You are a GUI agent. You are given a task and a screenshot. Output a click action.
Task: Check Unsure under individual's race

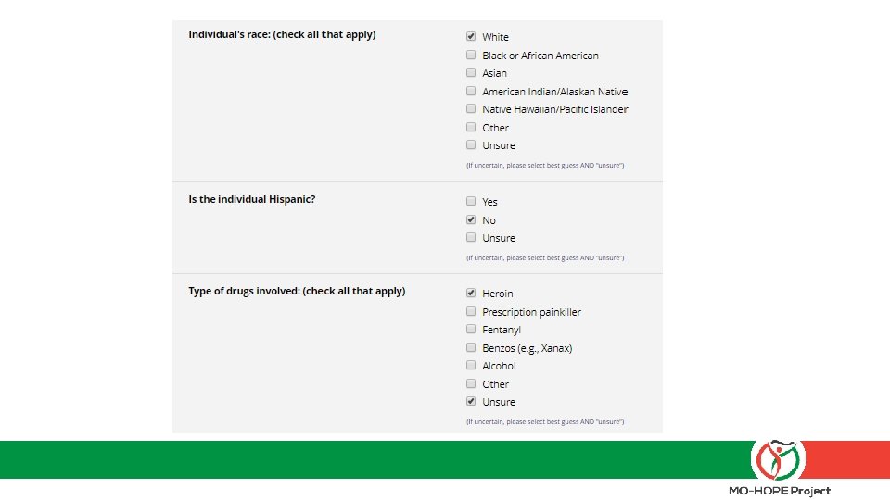[471, 144]
